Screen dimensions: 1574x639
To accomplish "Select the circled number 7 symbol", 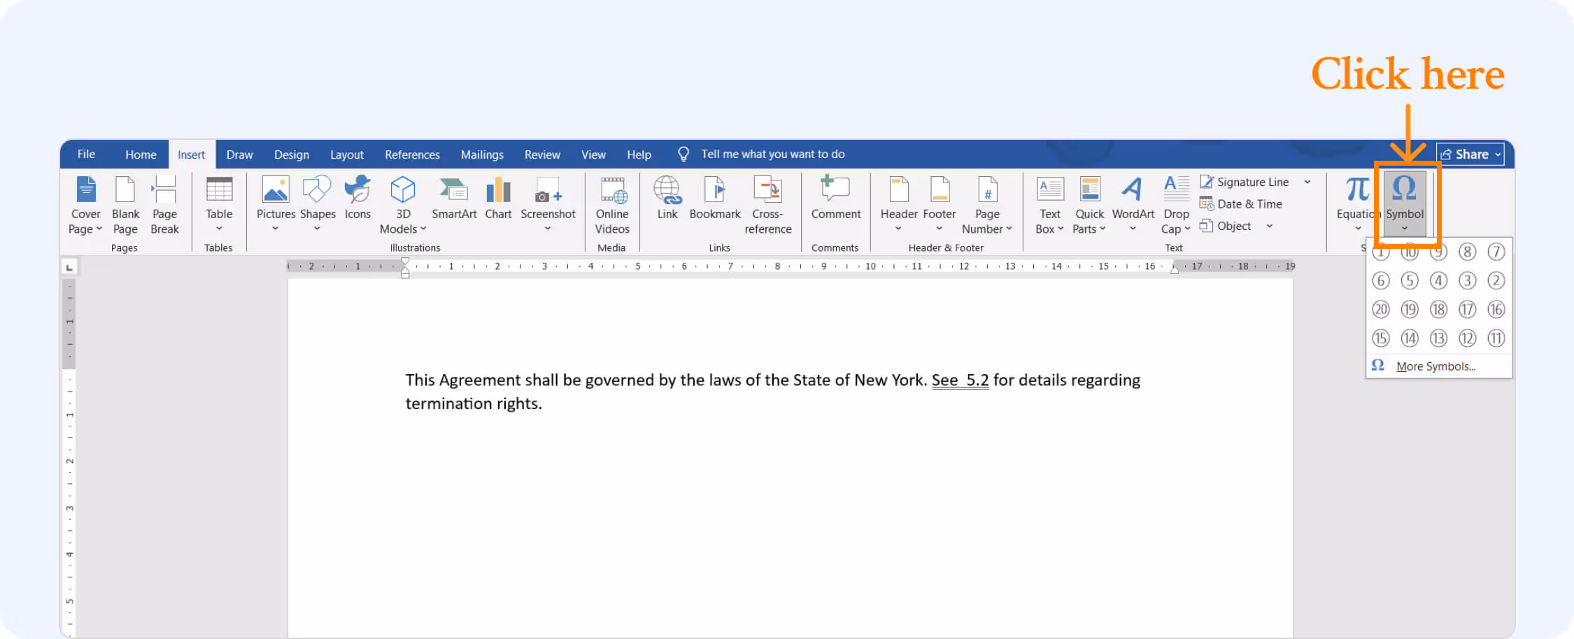I will point(1496,252).
